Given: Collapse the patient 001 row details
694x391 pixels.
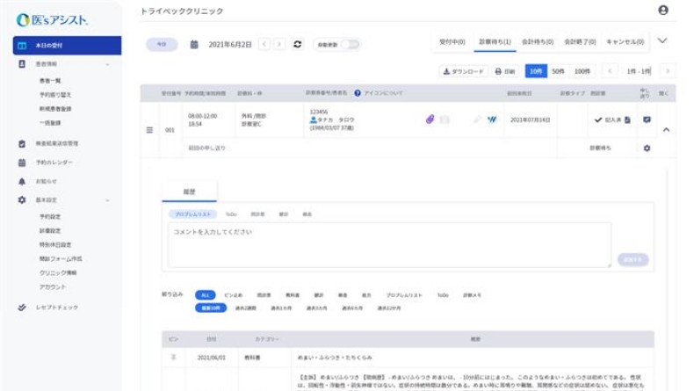Looking at the screenshot, I should coord(665,130).
